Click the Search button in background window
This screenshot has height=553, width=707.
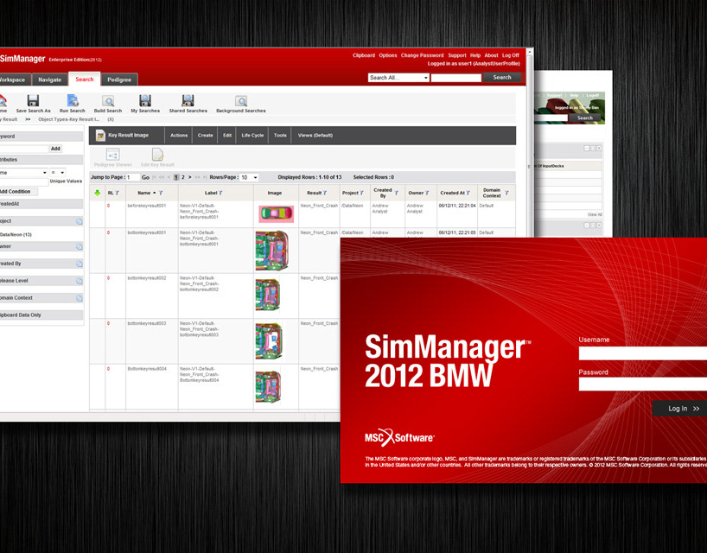[x=585, y=118]
